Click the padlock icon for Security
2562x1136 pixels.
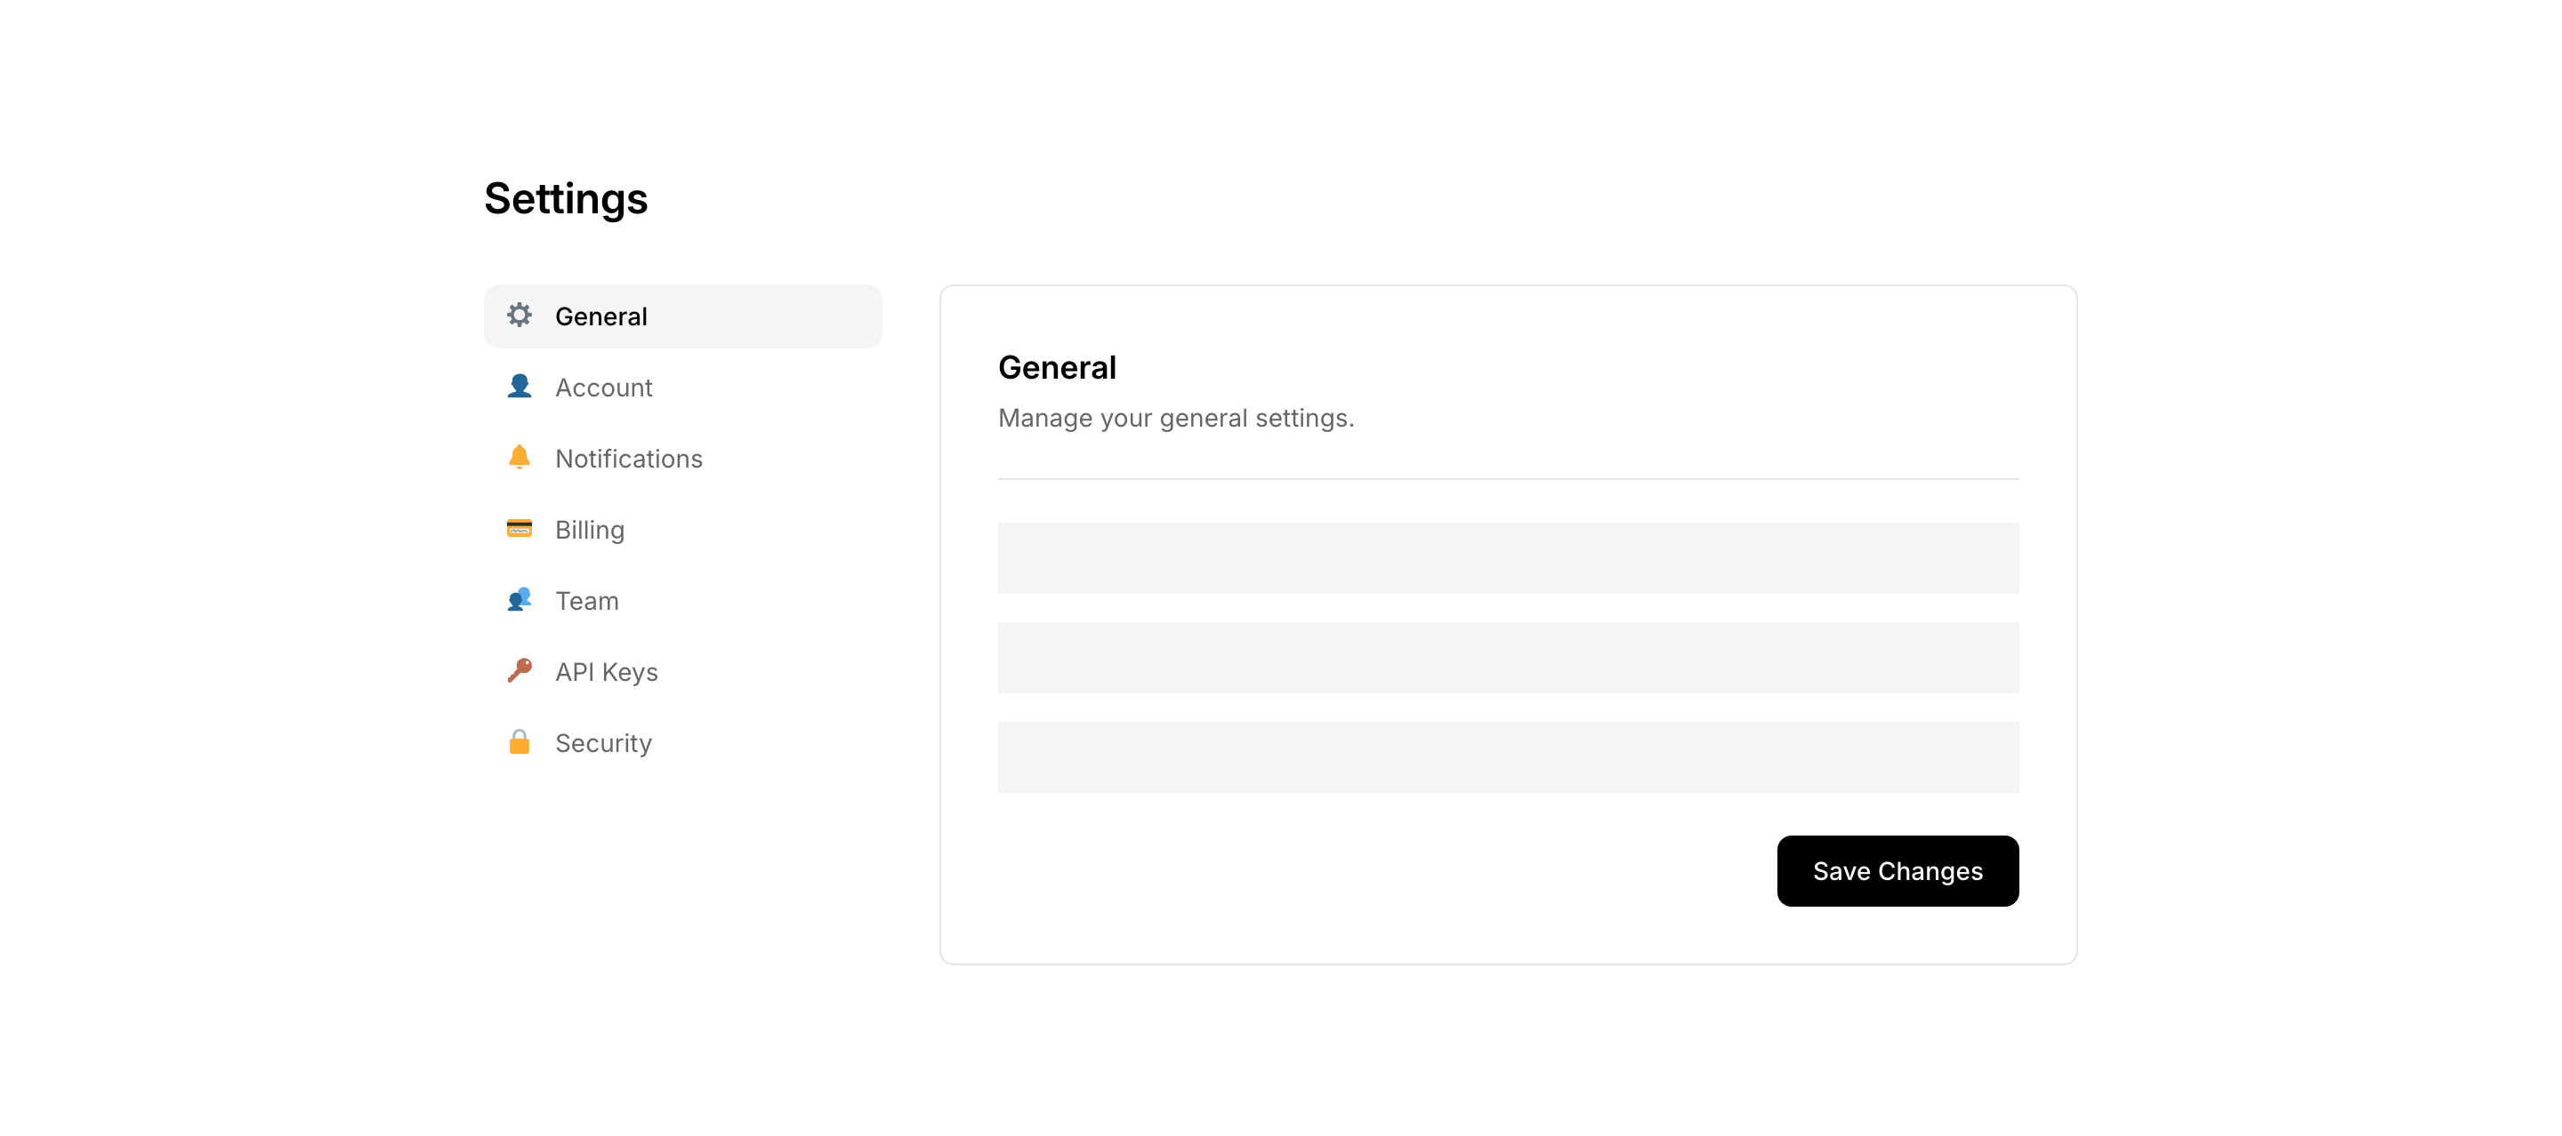tap(520, 742)
